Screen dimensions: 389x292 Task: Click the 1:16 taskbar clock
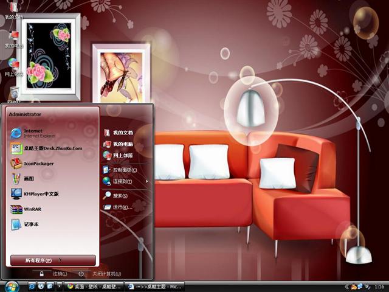pyautogui.click(x=379, y=287)
